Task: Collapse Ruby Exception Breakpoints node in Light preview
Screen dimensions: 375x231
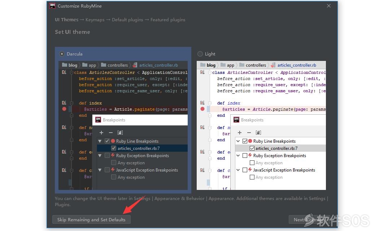Action: 238,156
